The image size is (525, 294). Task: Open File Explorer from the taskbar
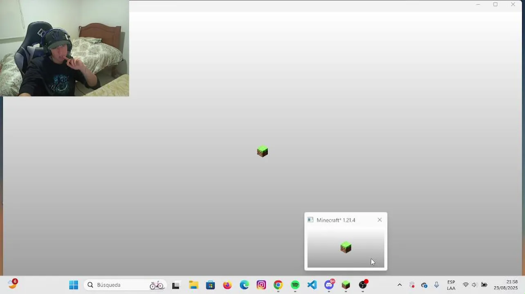193,285
